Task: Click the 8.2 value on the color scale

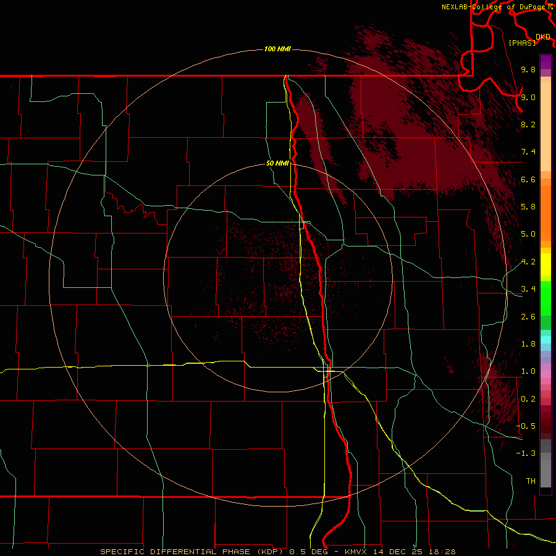Action: [528, 124]
